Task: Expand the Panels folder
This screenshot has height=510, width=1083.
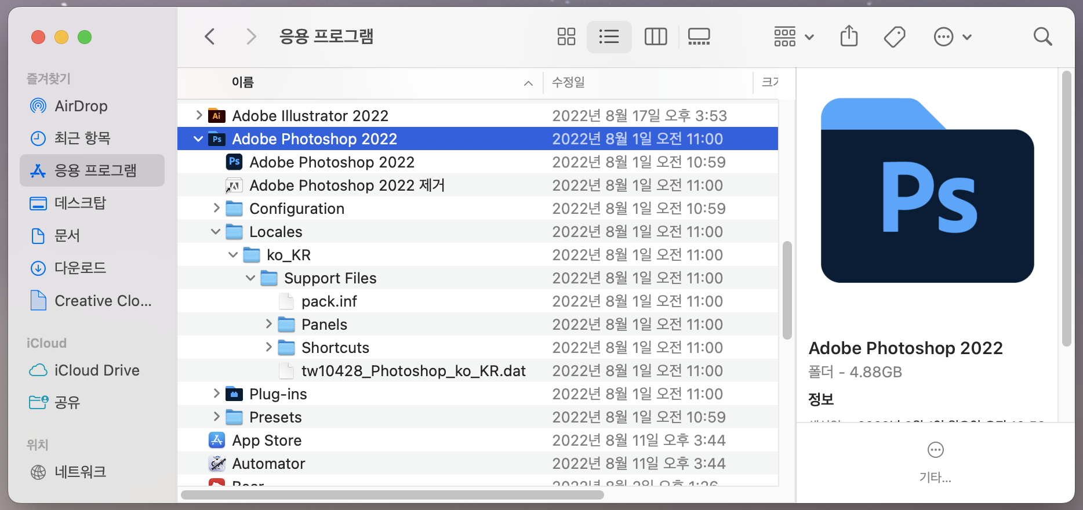Action: (x=268, y=324)
